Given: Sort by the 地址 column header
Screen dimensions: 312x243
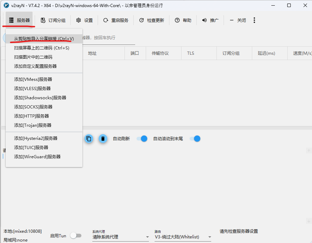Looking at the screenshot, I should click(x=103, y=53).
